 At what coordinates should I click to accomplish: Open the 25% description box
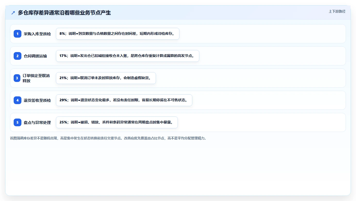[x=117, y=122]
